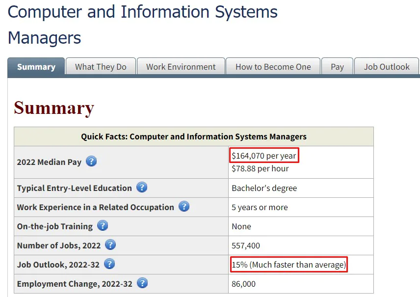The width and height of the screenshot is (420, 297).
Task: Go to the Pay tab
Action: [x=337, y=66]
